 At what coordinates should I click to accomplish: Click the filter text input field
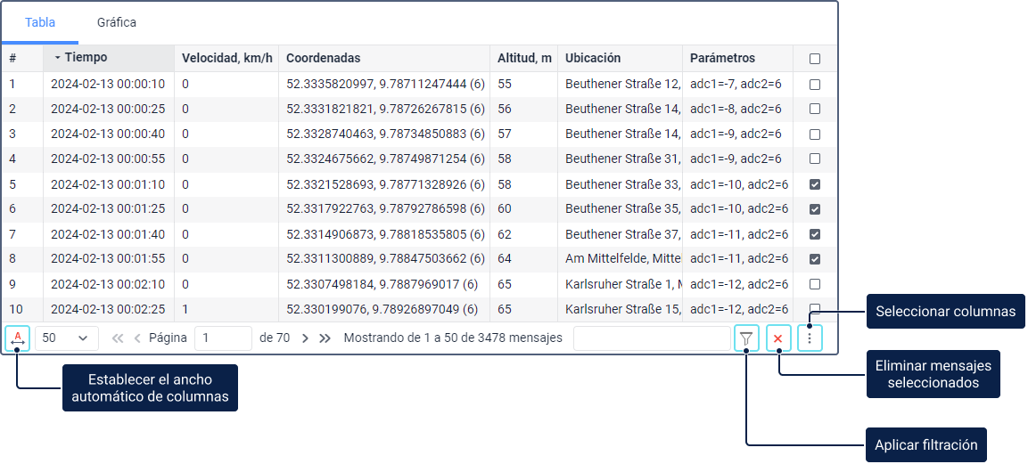[x=651, y=338]
